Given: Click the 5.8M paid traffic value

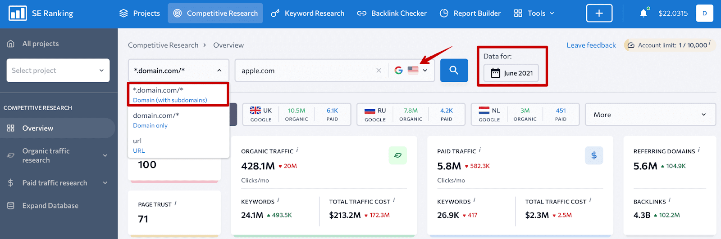Looking at the screenshot, I should click(449, 166).
